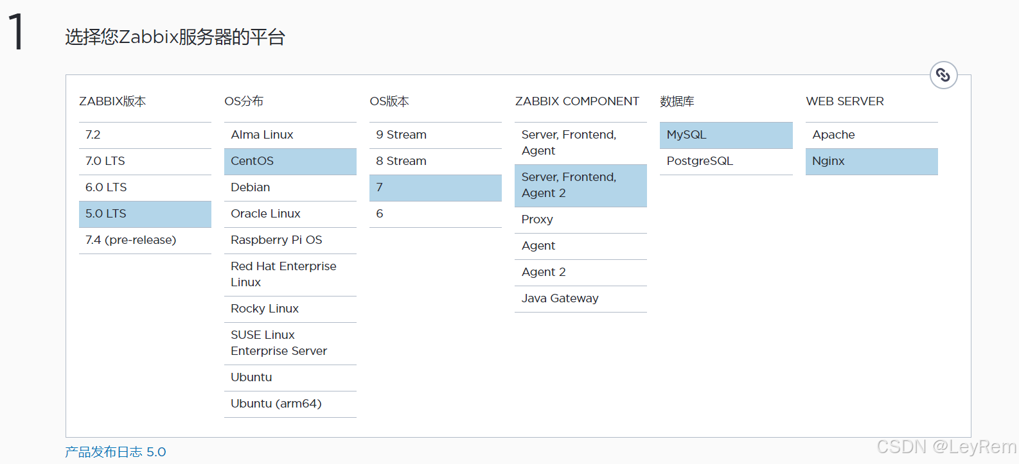Open the 产品发布日志 5.0 release notes link
This screenshot has width=1019, height=464.
(x=116, y=452)
